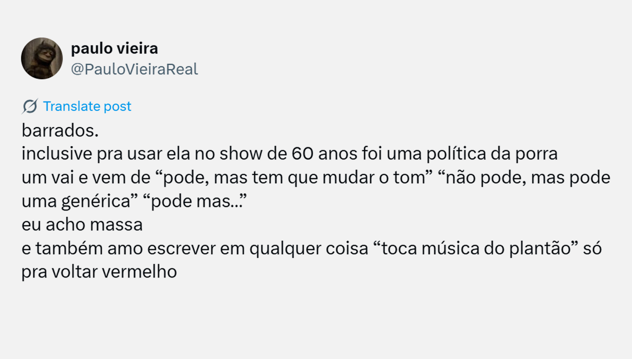This screenshot has height=359, width=632.
Task: Open the paulo vieira display name
Action: click(114, 48)
